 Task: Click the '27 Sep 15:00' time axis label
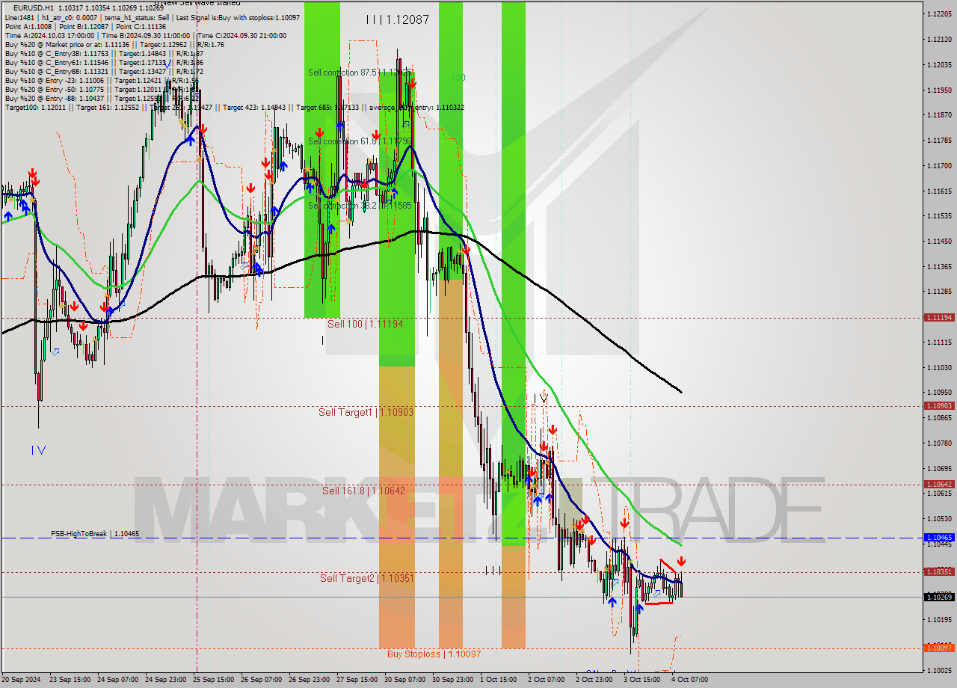[357, 680]
